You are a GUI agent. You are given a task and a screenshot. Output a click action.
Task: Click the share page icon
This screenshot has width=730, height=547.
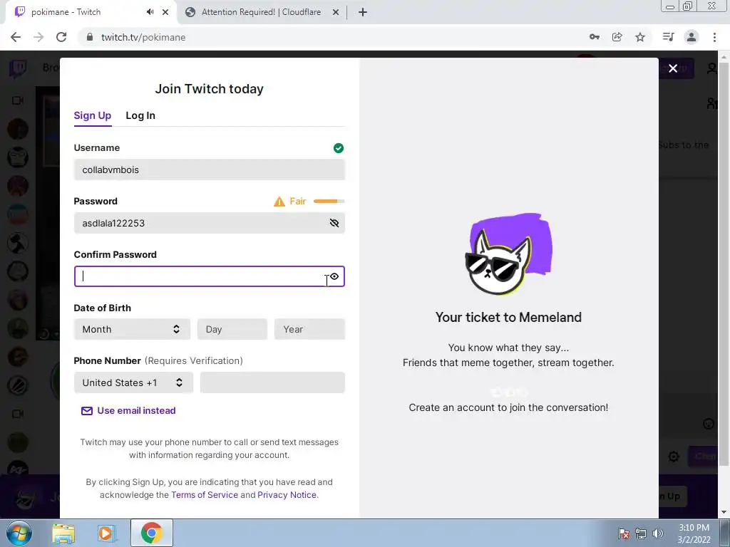tap(617, 37)
